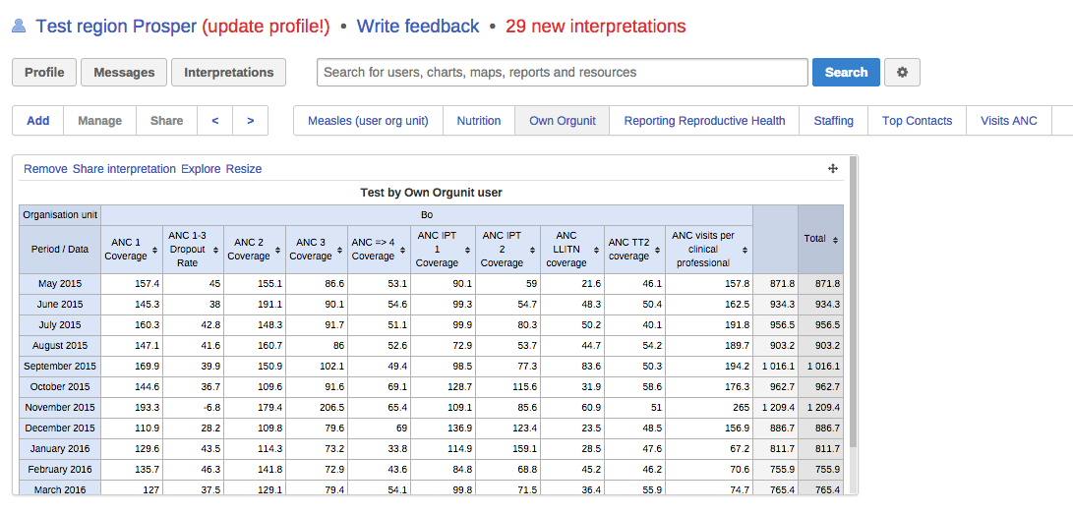Open the gear settings button
The image size is (1073, 514).
(902, 73)
